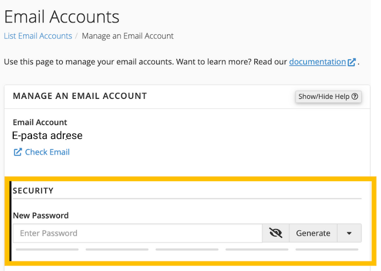Click the last password strength bar segment
This screenshot has height=271, width=381.
[x=327, y=249]
